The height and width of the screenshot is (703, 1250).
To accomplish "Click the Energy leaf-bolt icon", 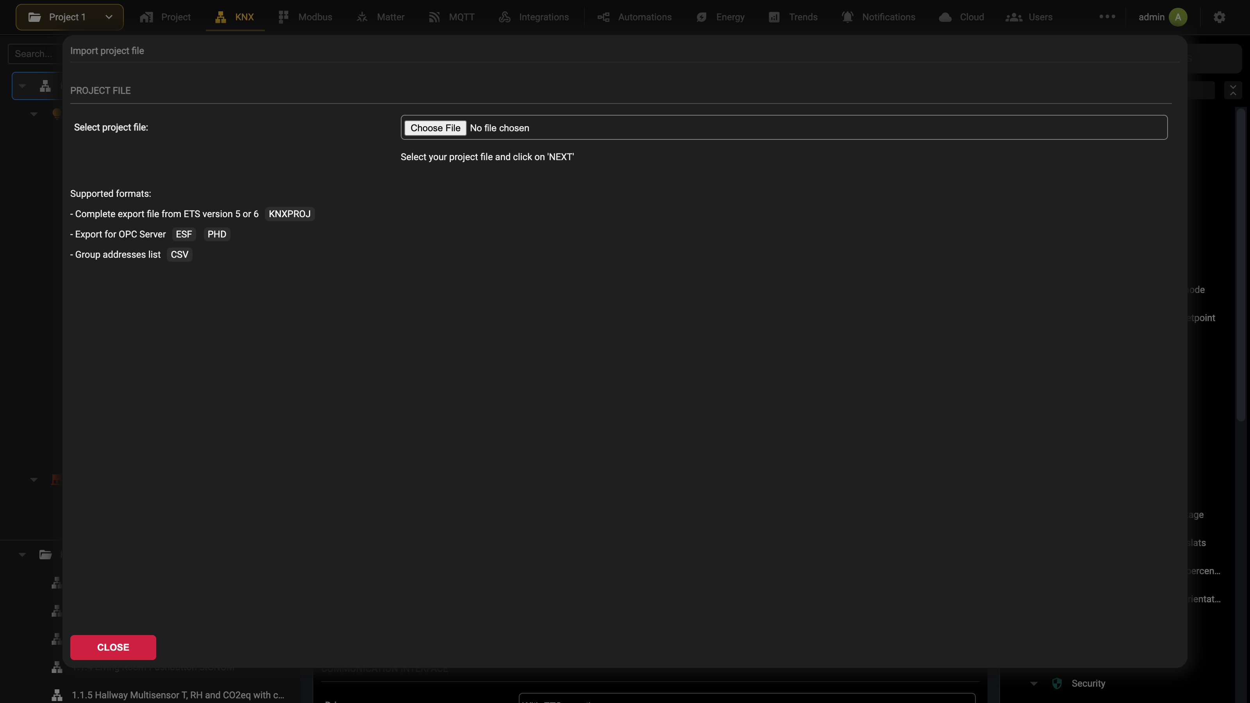I will 702,17.
